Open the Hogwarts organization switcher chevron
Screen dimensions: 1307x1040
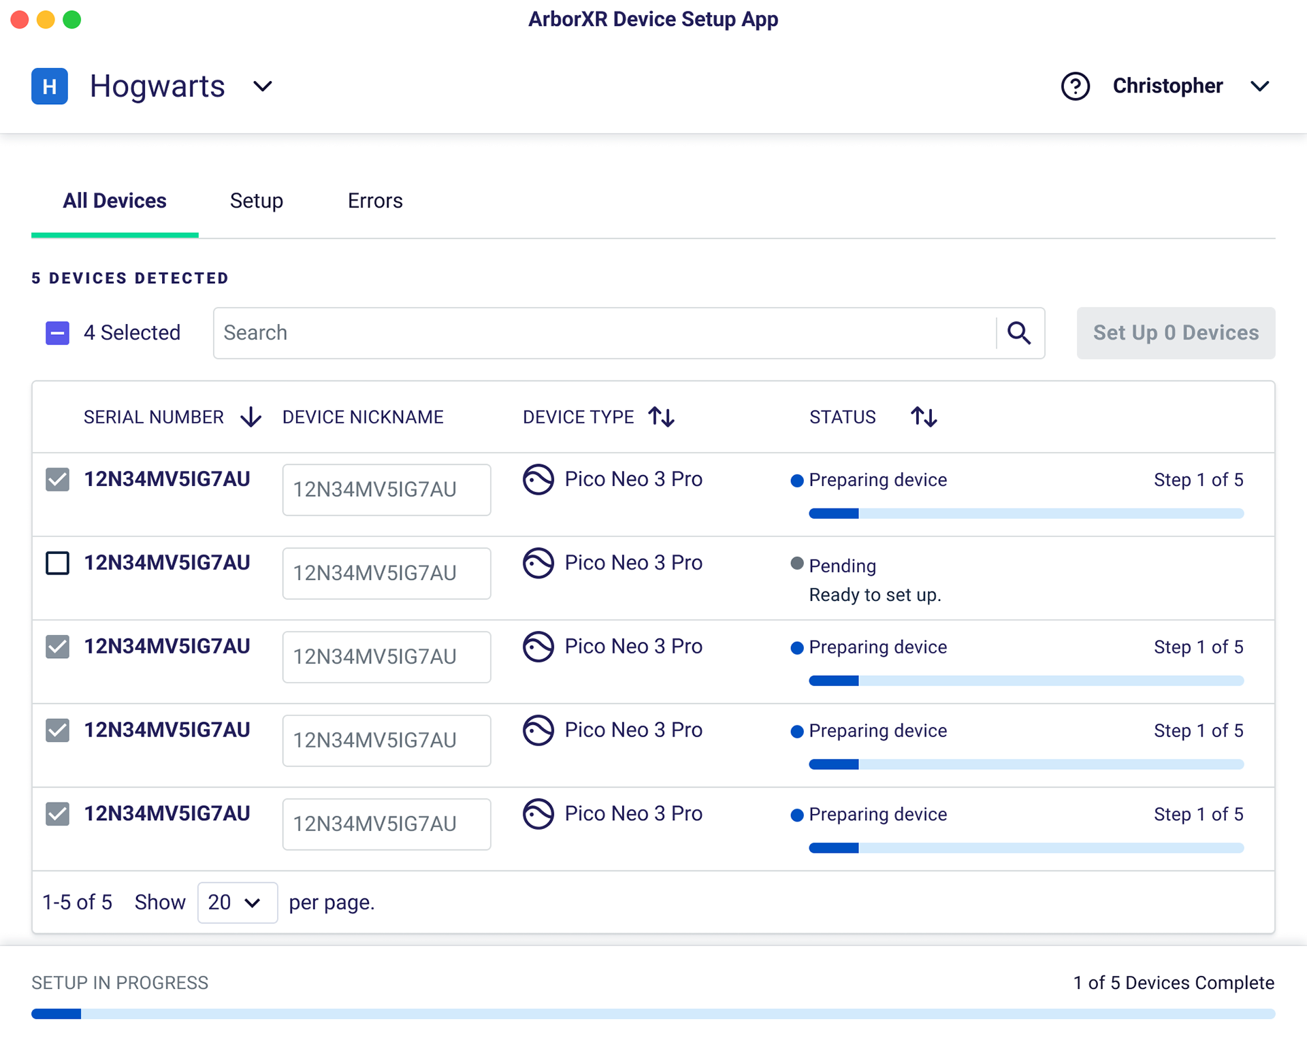pos(263,86)
